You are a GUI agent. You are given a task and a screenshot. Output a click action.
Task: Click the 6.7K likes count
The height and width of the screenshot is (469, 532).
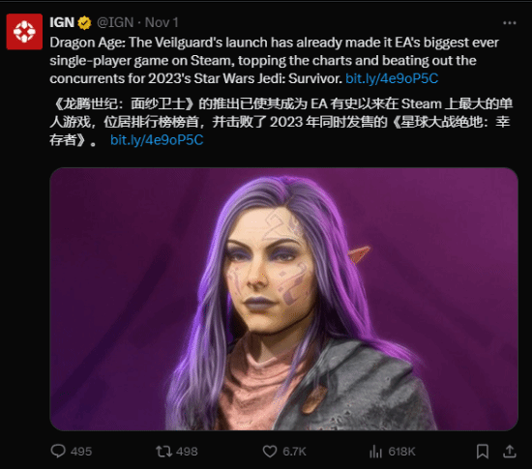(294, 452)
